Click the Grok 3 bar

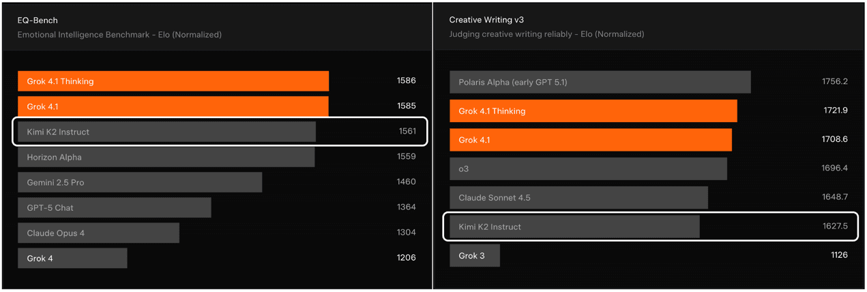475,256
